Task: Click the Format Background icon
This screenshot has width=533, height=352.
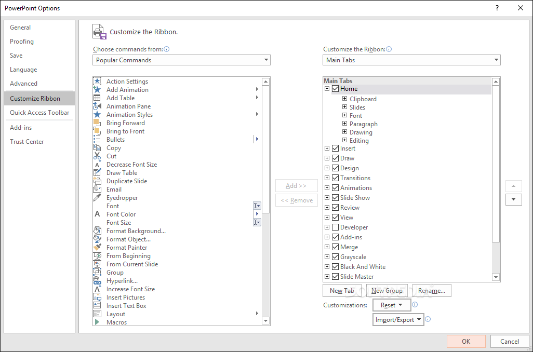Action: (x=97, y=231)
